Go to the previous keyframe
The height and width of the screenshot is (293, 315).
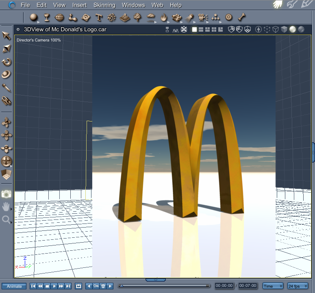(x=89, y=286)
